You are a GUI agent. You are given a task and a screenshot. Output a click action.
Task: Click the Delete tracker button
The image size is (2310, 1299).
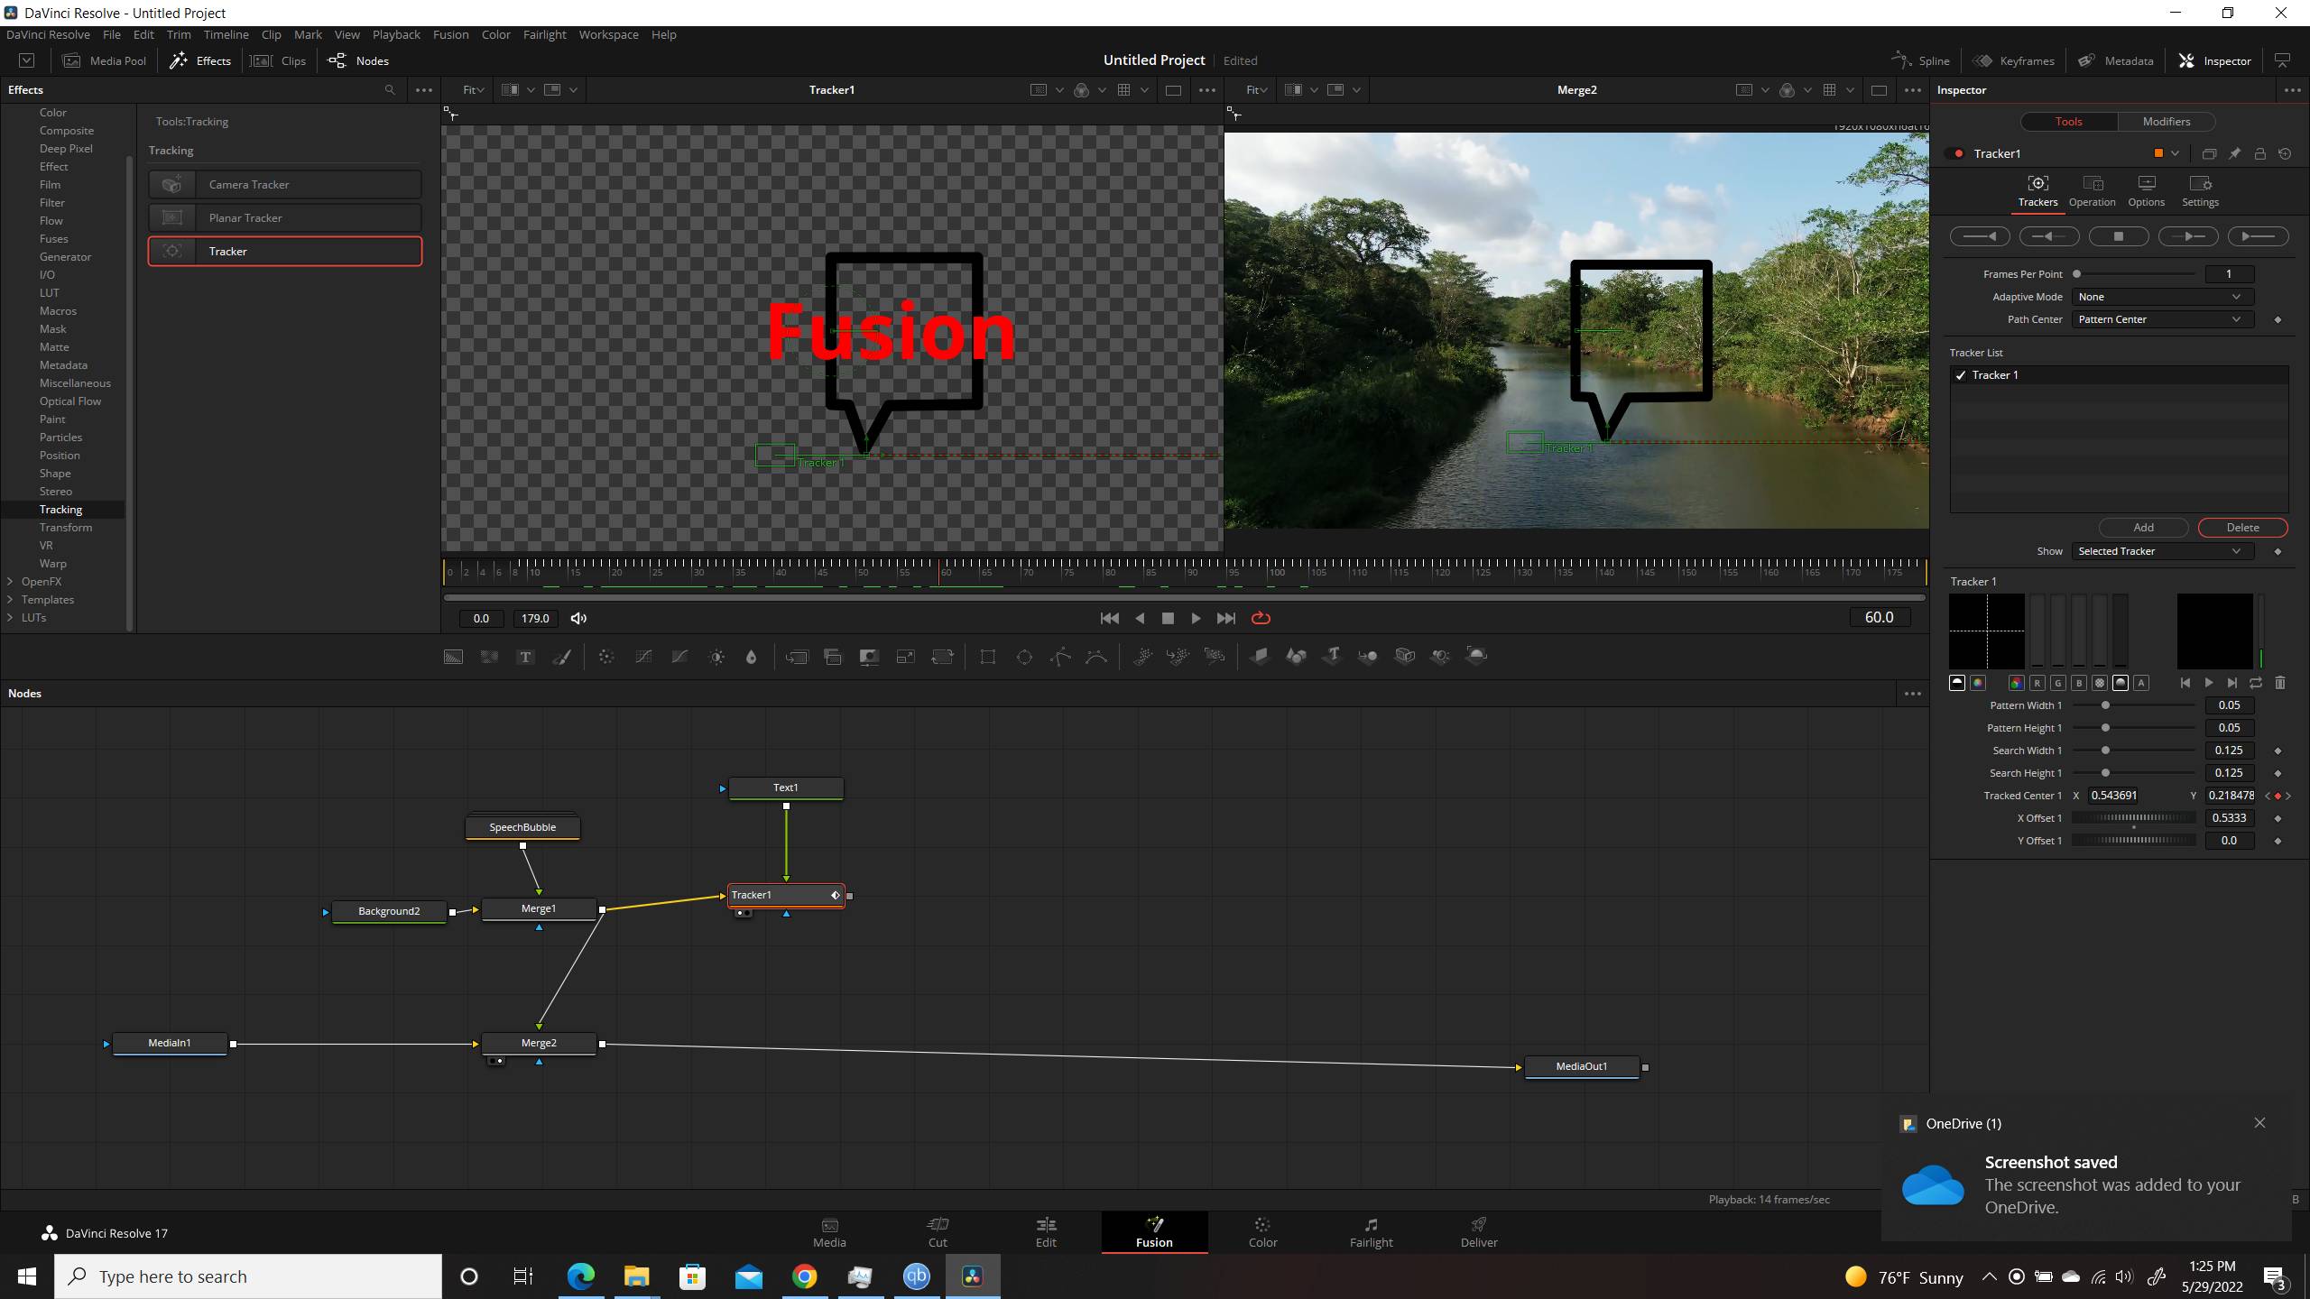click(x=2242, y=528)
